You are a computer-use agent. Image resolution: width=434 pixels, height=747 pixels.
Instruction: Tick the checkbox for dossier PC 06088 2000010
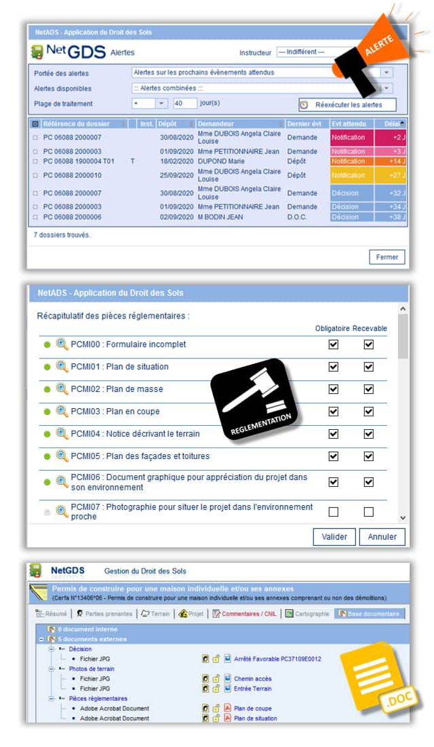pos(35,175)
